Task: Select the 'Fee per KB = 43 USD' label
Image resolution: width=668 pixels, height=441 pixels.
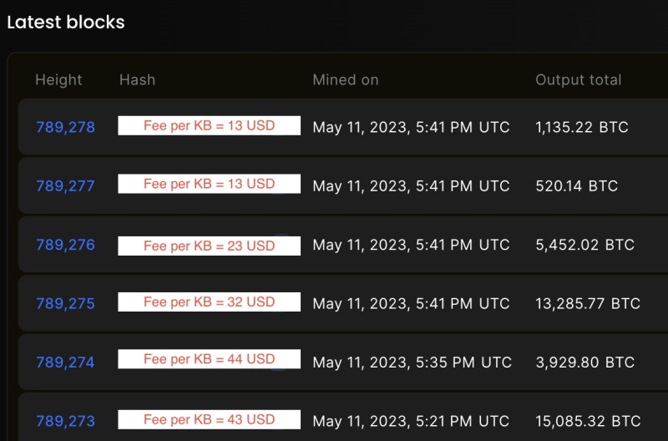Action: click(x=210, y=419)
